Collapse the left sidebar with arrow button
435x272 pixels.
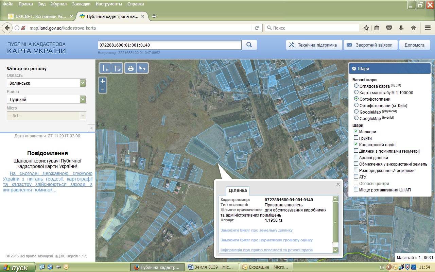(x=91, y=128)
